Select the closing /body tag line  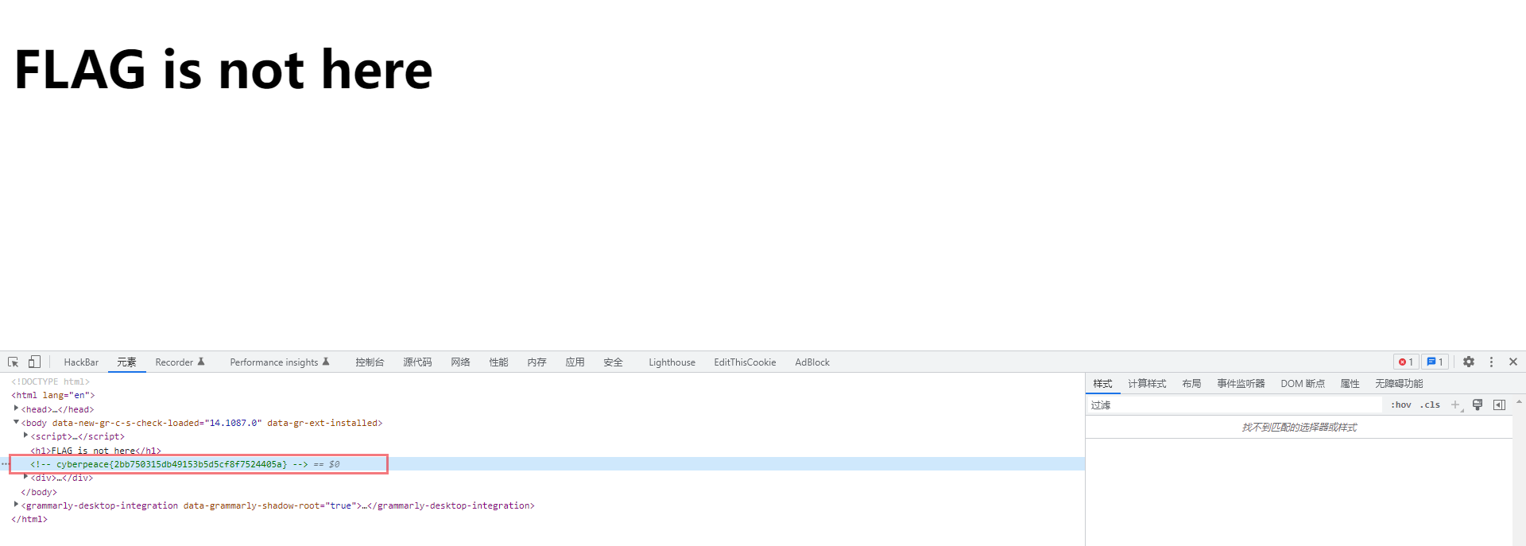click(39, 492)
